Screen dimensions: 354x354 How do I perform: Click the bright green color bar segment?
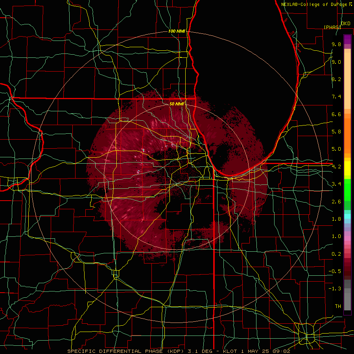[x=347, y=190]
